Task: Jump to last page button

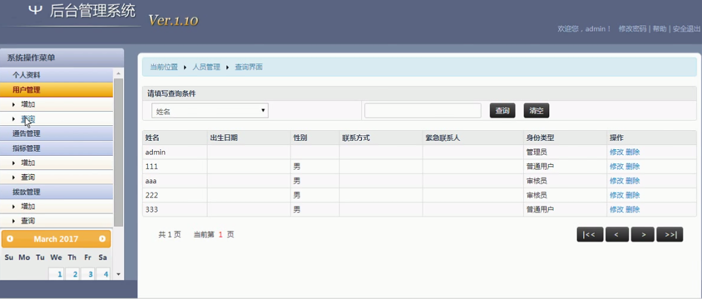Action: tap(670, 235)
